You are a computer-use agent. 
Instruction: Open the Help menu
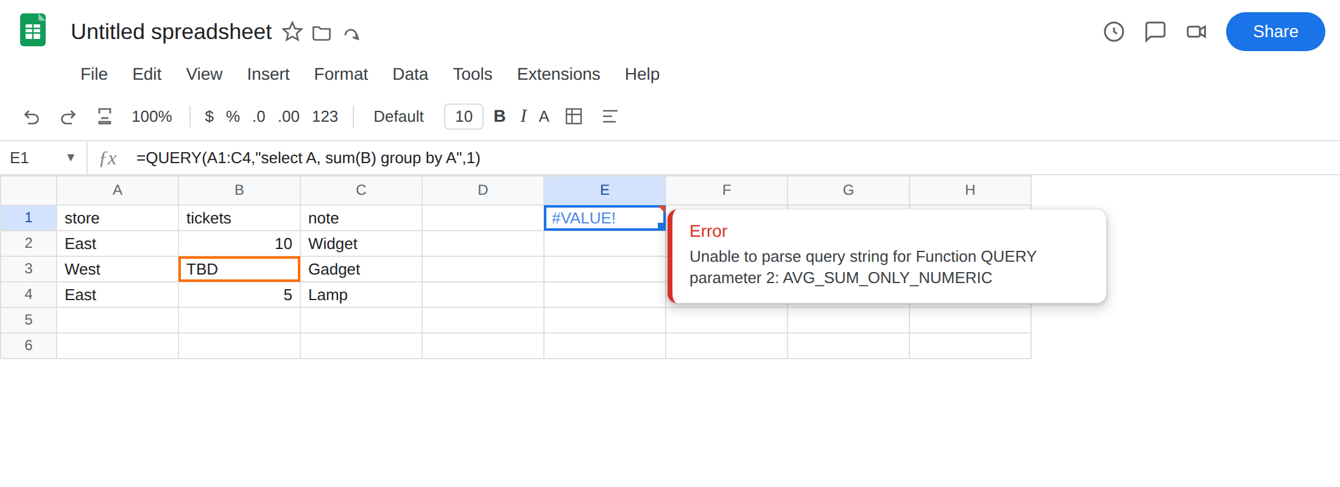tap(642, 74)
